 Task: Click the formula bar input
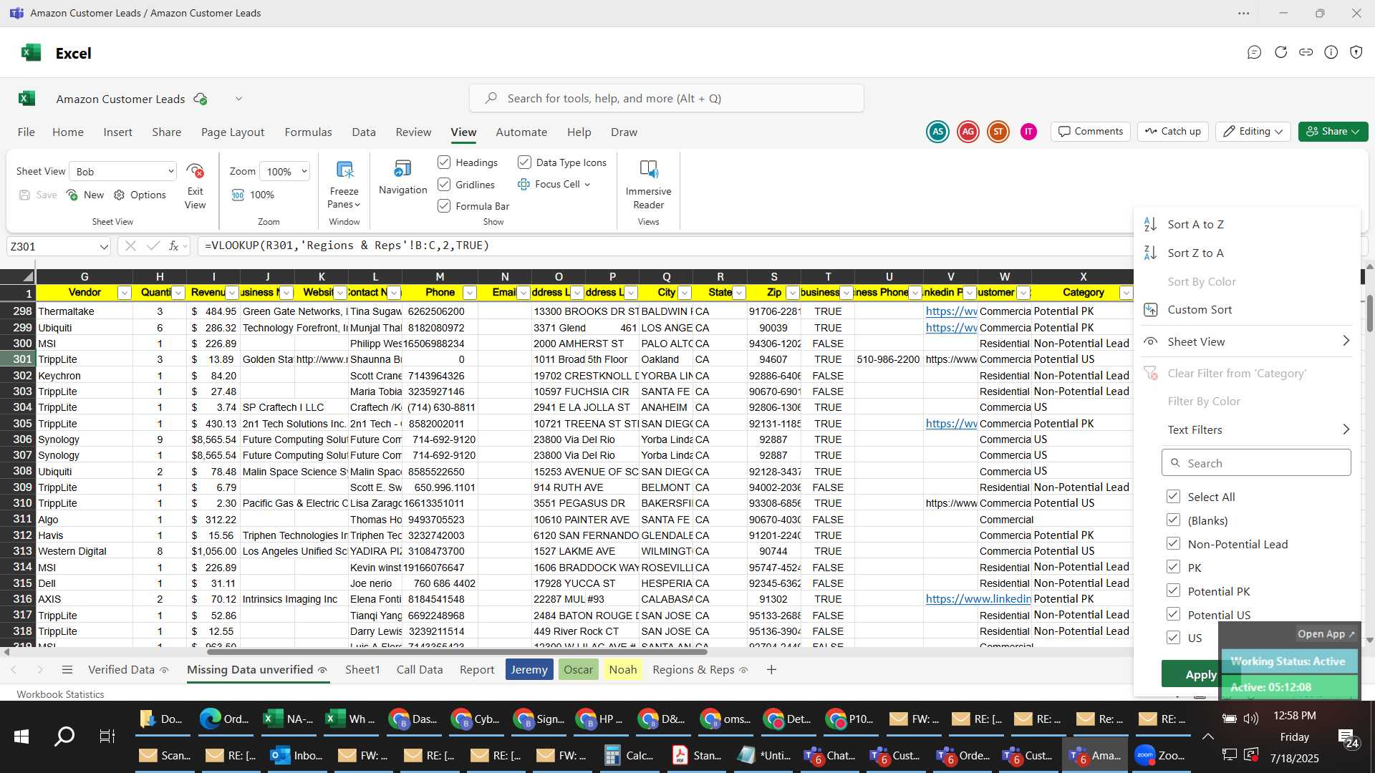[665, 245]
